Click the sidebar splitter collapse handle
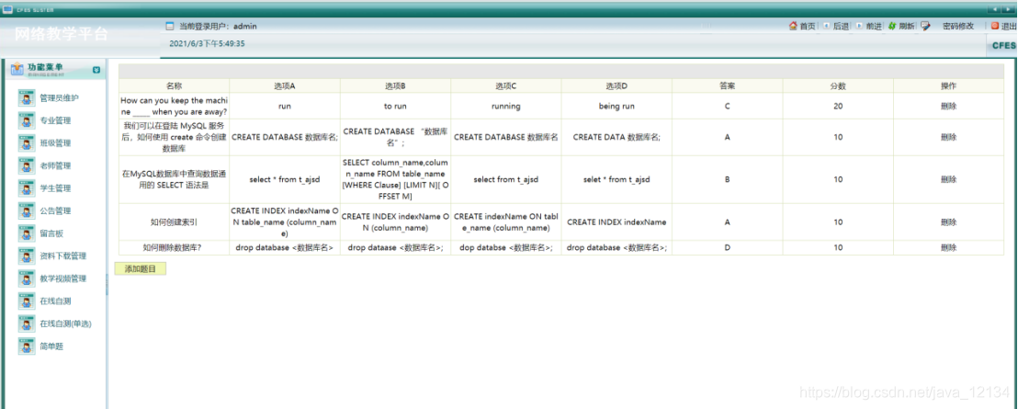 107,284
